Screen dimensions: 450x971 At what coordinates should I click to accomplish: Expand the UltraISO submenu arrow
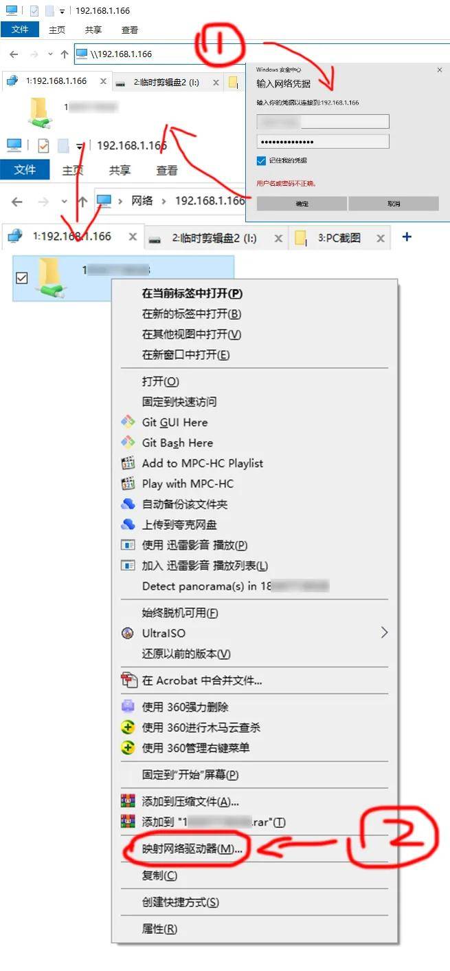(384, 632)
